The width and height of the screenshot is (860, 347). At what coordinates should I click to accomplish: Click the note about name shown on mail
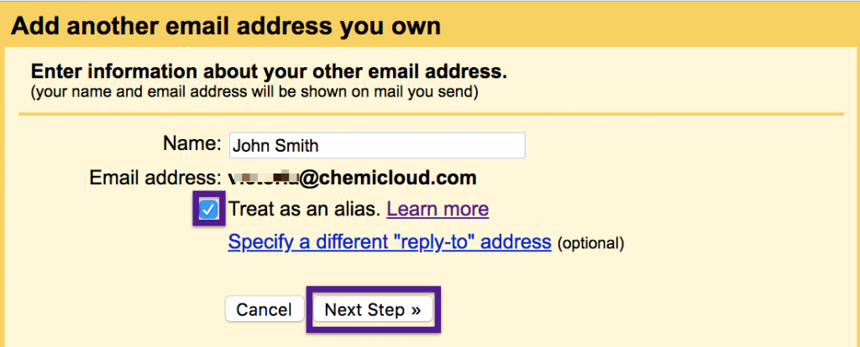point(254,91)
